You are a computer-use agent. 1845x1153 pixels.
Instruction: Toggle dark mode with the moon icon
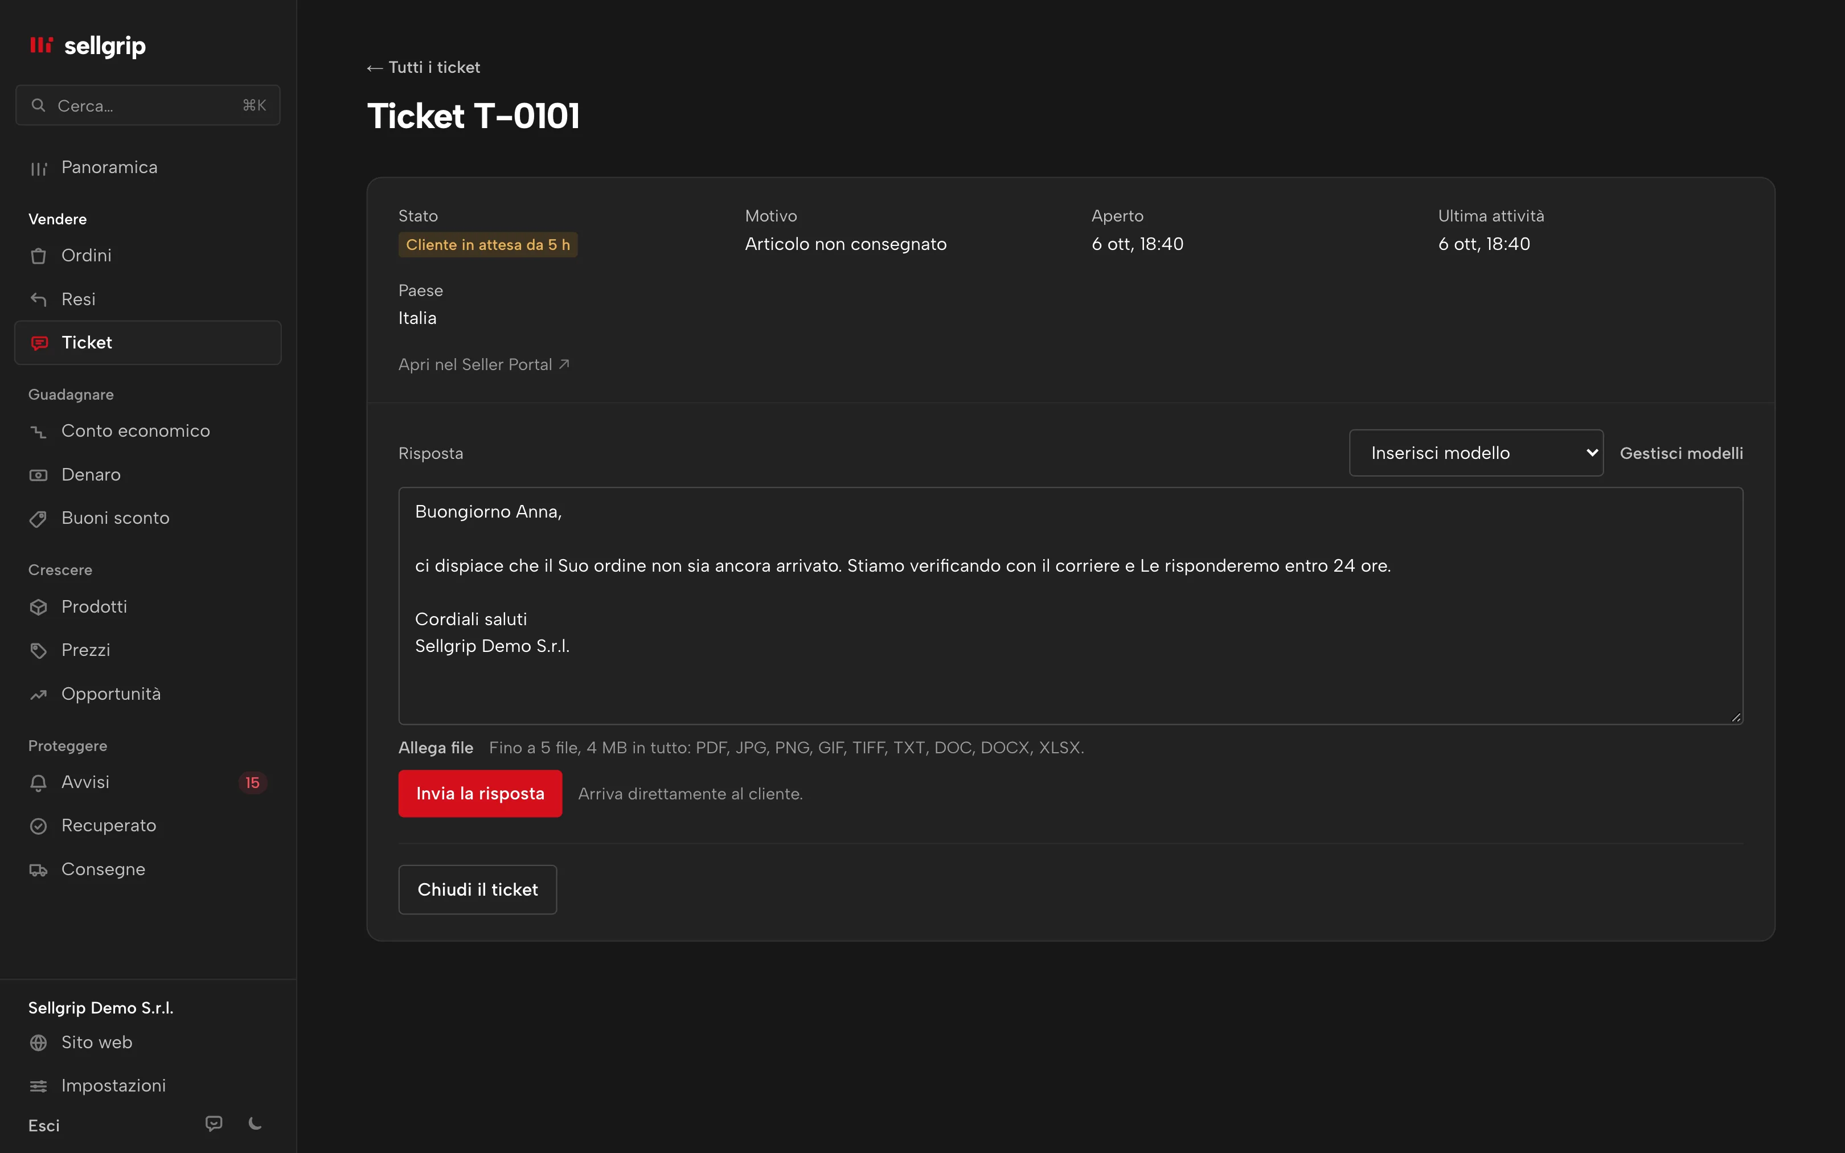click(x=256, y=1123)
